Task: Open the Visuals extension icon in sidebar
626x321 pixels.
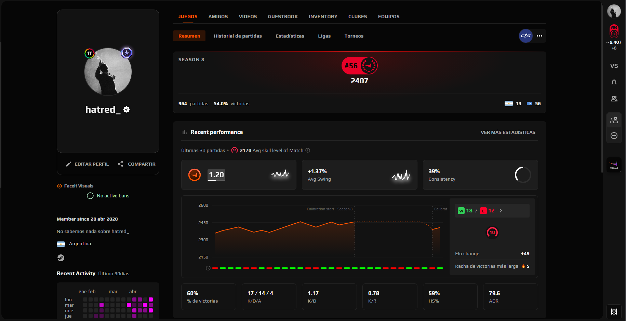Action: [614, 165]
